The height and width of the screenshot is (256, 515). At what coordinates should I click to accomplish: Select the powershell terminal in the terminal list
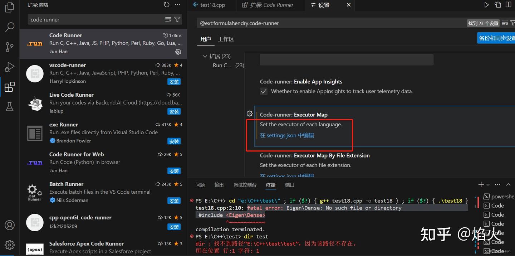(x=501, y=196)
